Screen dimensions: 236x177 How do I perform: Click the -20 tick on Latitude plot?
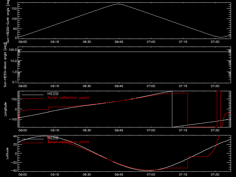coord(14,163)
